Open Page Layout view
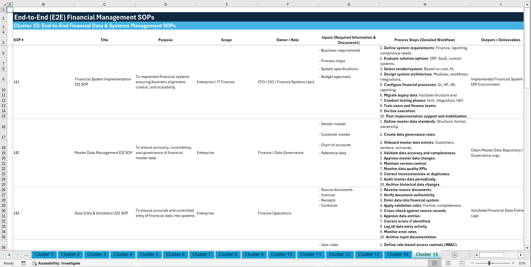Image resolution: width=531 pixels, height=267 pixels. pyautogui.click(x=448, y=263)
